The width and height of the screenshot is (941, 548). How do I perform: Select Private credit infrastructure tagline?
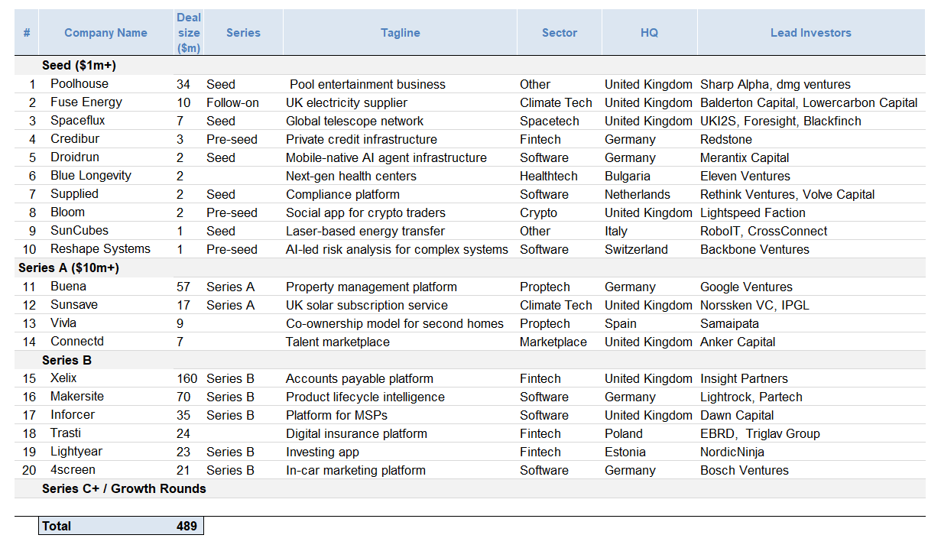click(362, 139)
